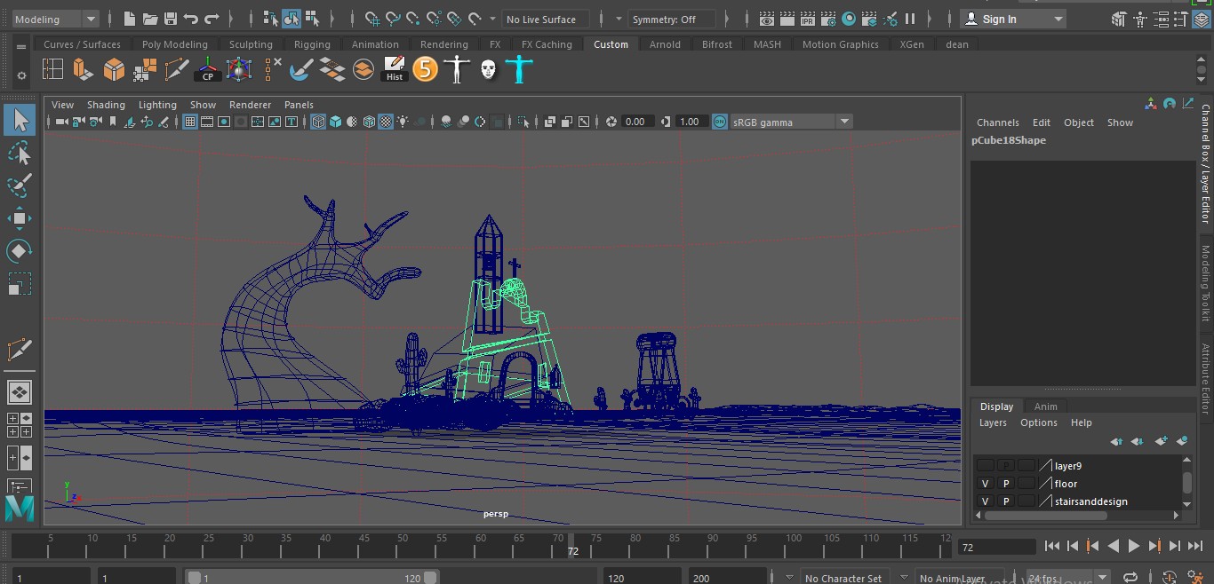Expand the sRGB gamma color space dropdown
The height and width of the screenshot is (584, 1214).
pos(844,122)
